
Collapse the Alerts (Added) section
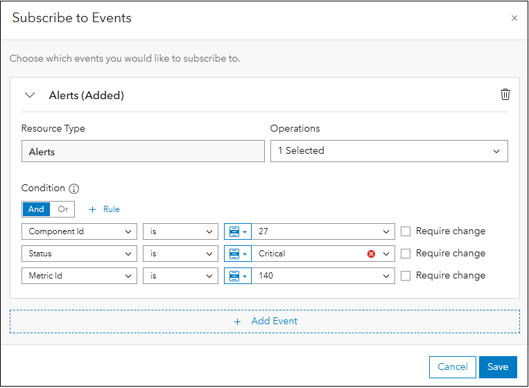point(30,96)
